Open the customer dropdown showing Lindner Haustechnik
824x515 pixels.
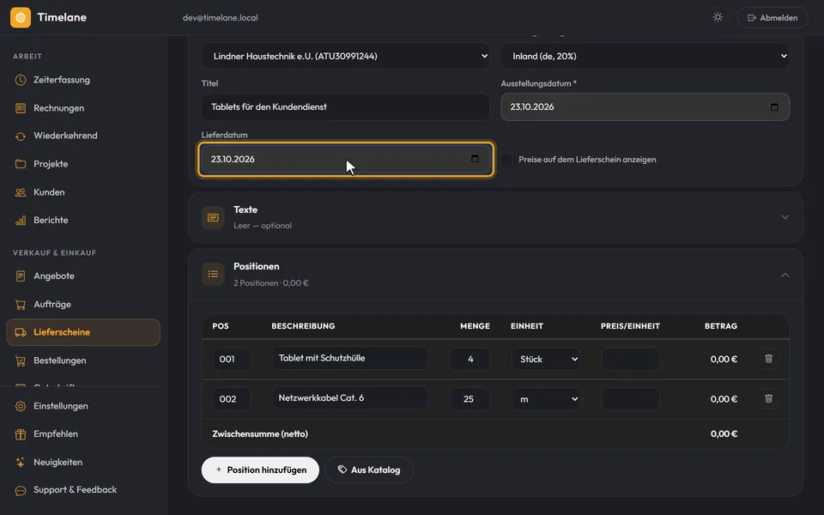point(346,57)
